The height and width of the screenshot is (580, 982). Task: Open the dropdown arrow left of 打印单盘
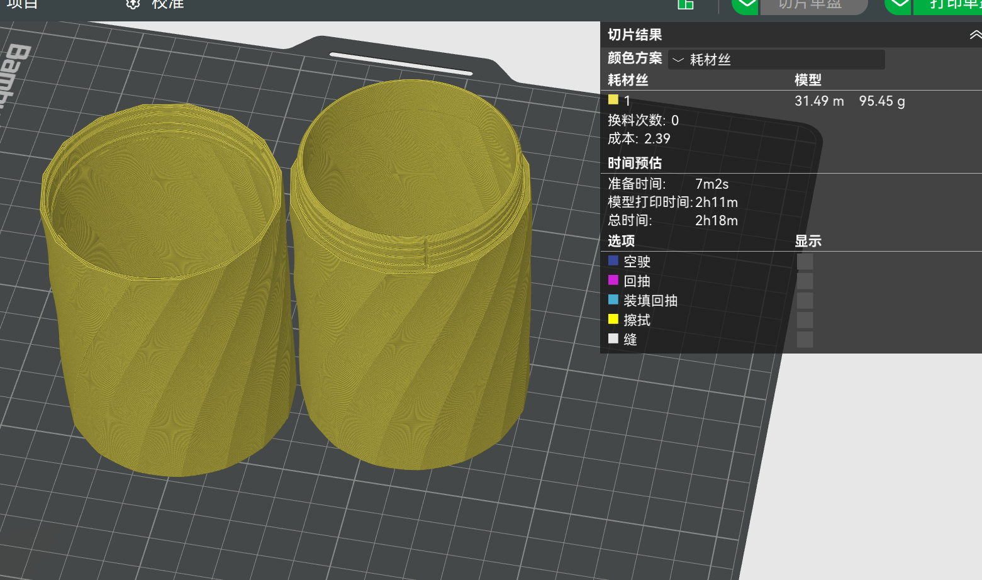tap(898, 6)
